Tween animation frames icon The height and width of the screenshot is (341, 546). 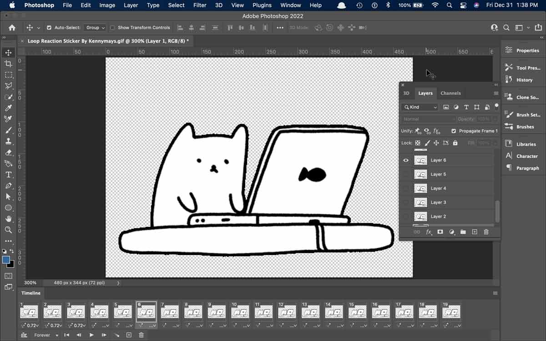click(116, 335)
